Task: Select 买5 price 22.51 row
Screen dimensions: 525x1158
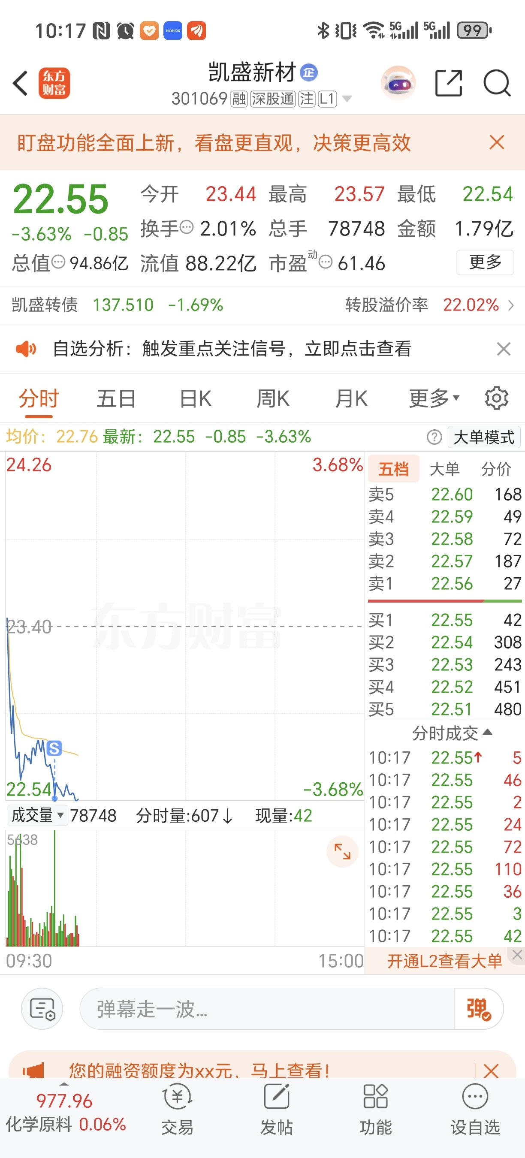Action: pos(445,709)
